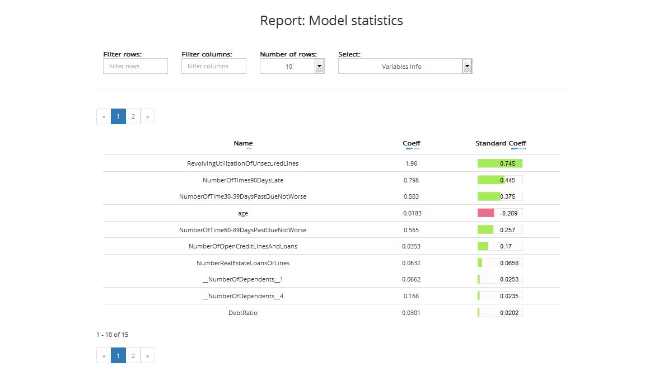Go to next page using top » arrow
Screen dimensions: 663x371
click(147, 116)
